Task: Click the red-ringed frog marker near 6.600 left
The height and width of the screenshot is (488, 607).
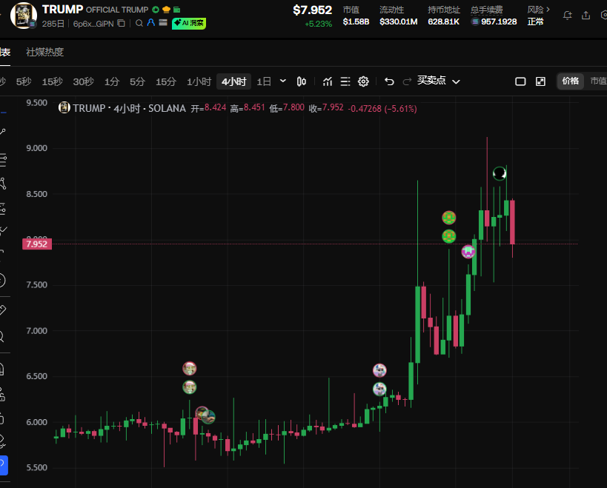Action: tap(189, 369)
